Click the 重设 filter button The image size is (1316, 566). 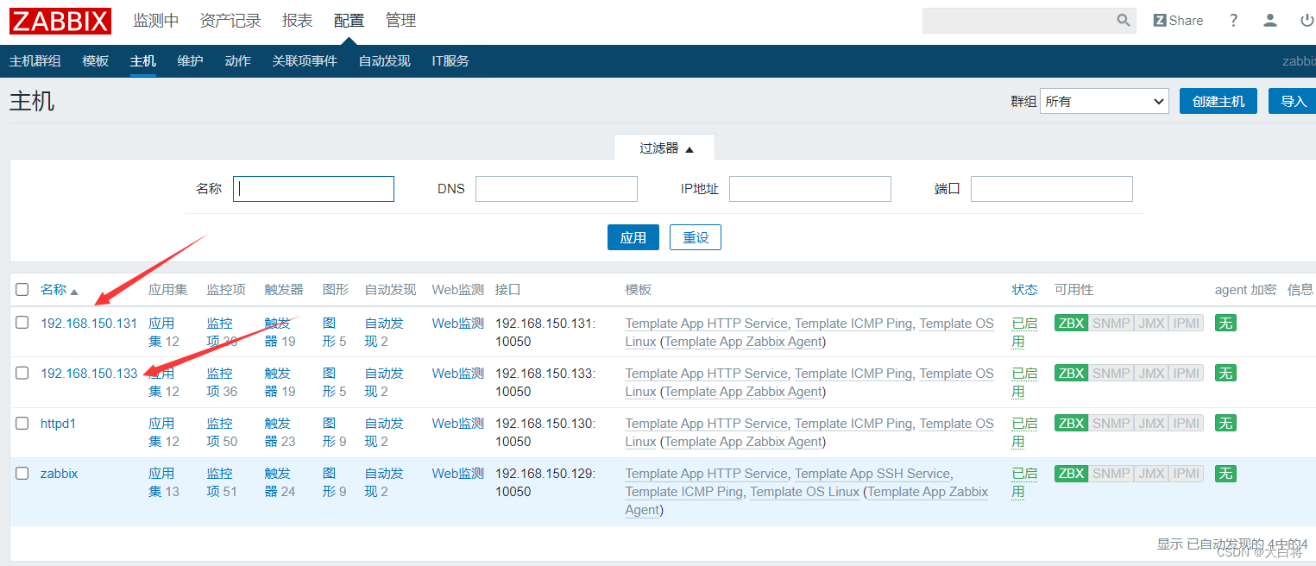point(696,237)
